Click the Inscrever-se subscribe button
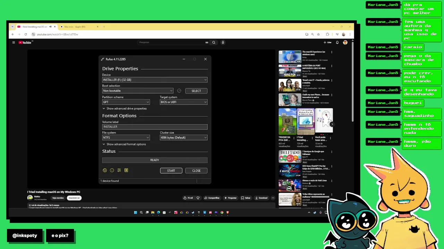The image size is (444, 249). tap(74, 198)
